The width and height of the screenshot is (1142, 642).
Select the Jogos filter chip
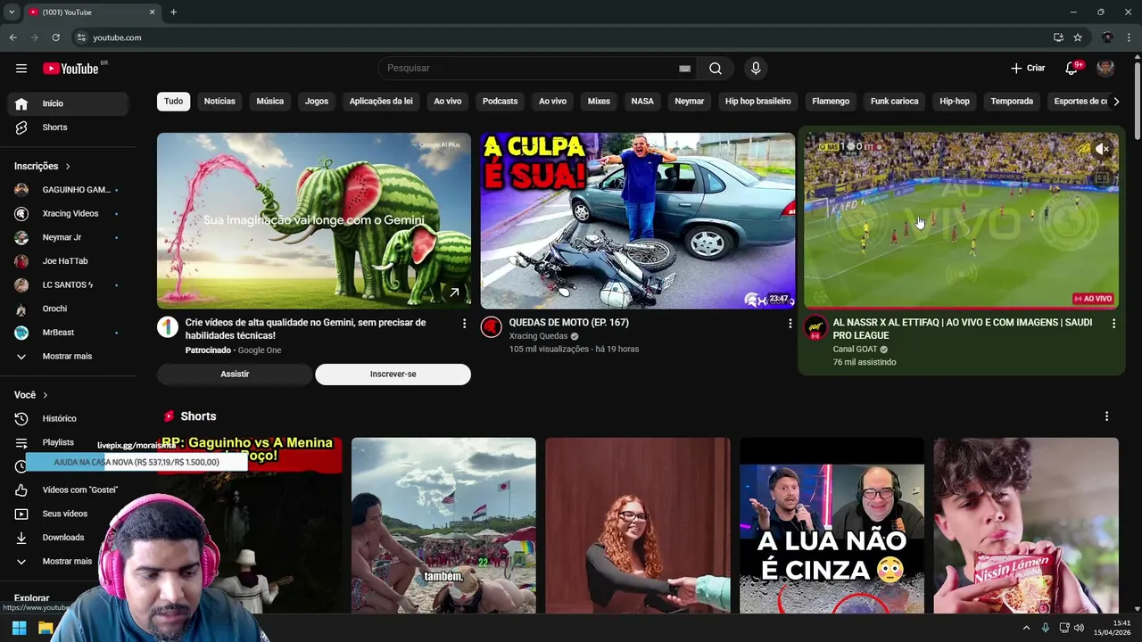coord(317,102)
